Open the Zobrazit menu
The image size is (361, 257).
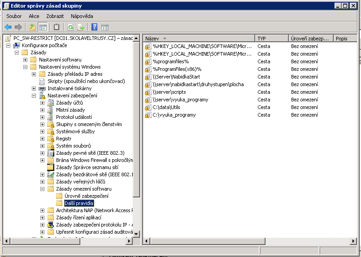(55, 16)
